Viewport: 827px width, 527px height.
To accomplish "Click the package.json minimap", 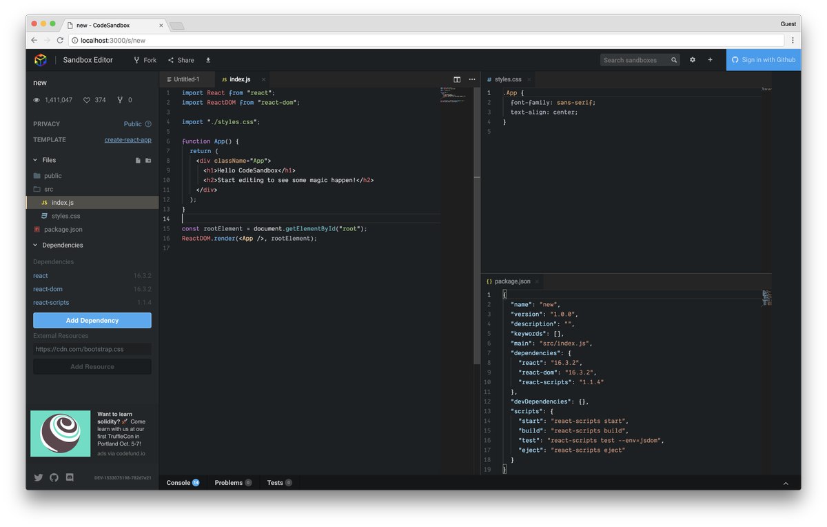I will pyautogui.click(x=766, y=297).
